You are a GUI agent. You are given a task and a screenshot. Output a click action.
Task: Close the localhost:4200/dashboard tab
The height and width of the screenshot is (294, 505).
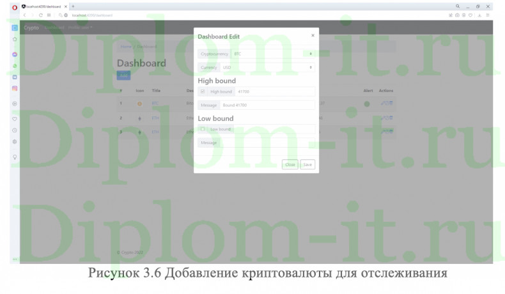point(66,6)
